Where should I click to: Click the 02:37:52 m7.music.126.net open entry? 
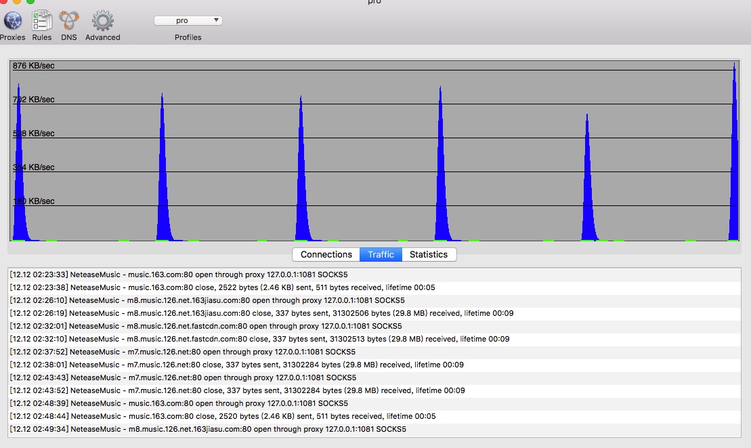pyautogui.click(x=182, y=352)
